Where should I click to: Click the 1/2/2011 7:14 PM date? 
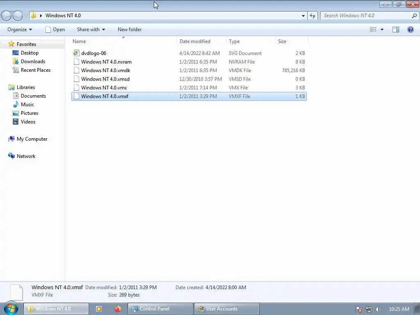[198, 87]
